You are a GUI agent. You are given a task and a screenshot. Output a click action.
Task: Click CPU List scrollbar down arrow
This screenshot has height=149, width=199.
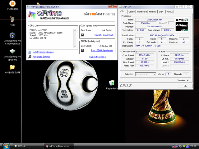click(75, 46)
